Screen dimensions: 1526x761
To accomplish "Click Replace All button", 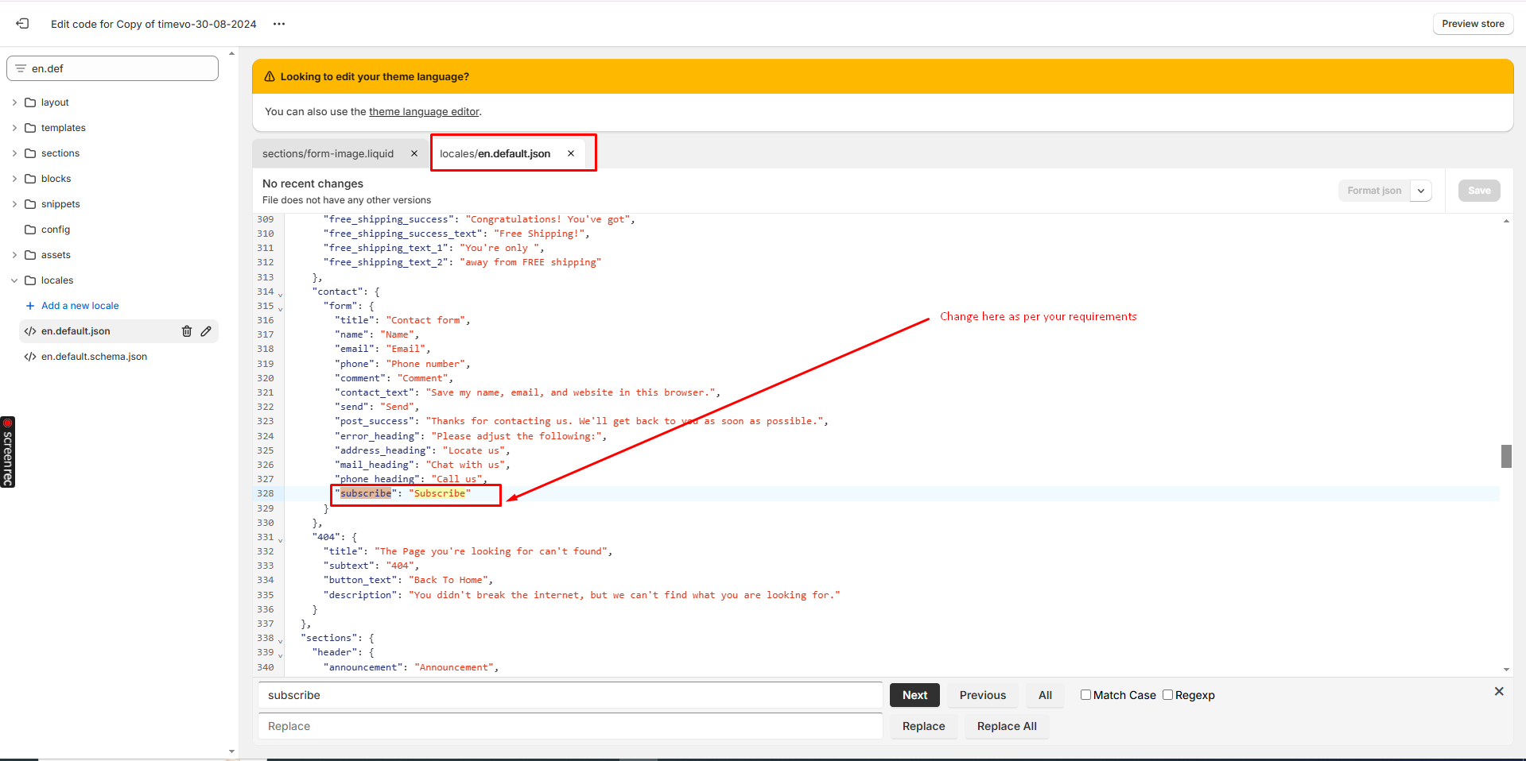I will 1007,726.
